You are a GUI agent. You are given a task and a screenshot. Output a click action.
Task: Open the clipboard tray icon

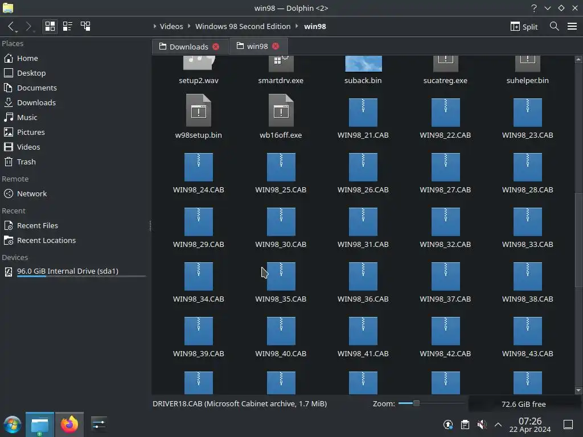[465, 424]
